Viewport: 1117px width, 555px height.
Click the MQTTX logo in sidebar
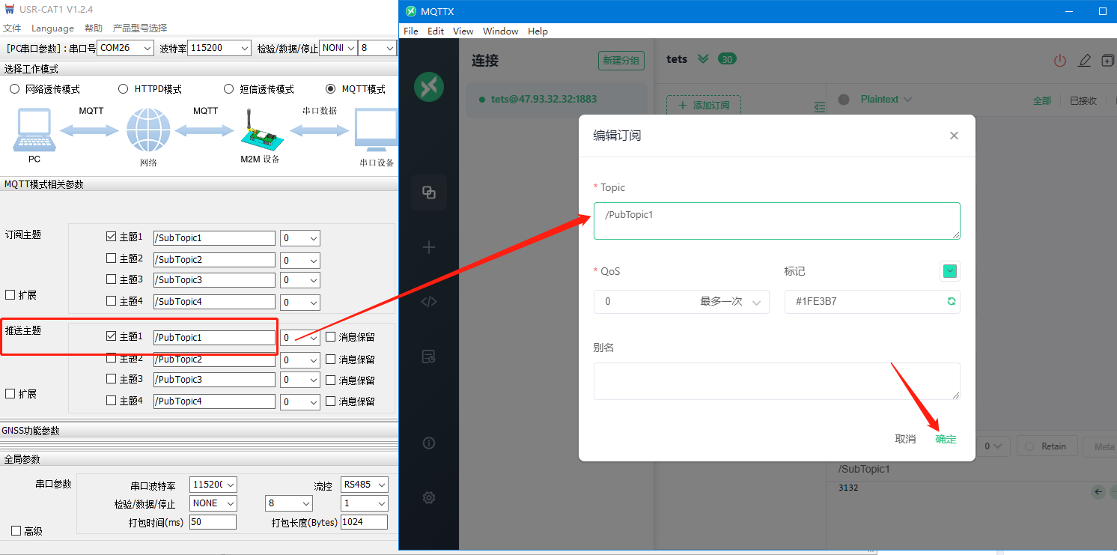[x=429, y=88]
